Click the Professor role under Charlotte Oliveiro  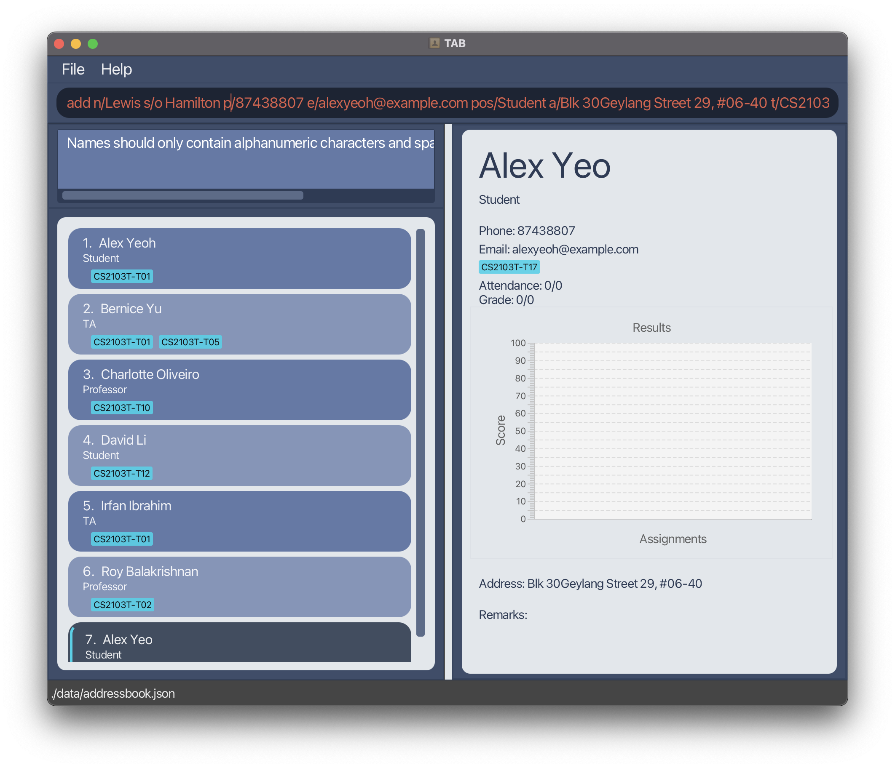[105, 389]
